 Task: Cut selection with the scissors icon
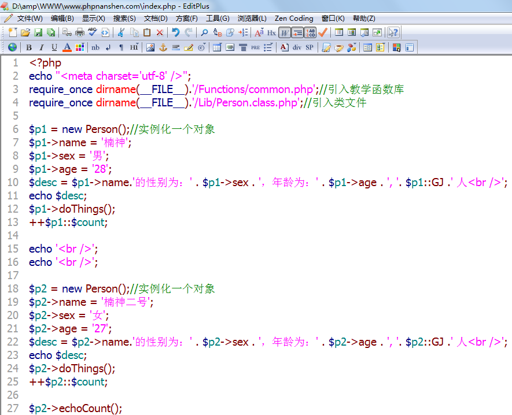point(121,32)
